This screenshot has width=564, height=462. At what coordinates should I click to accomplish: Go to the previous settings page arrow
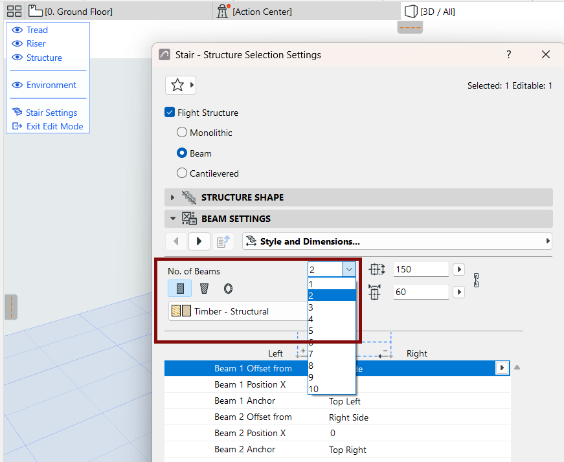[x=176, y=241]
